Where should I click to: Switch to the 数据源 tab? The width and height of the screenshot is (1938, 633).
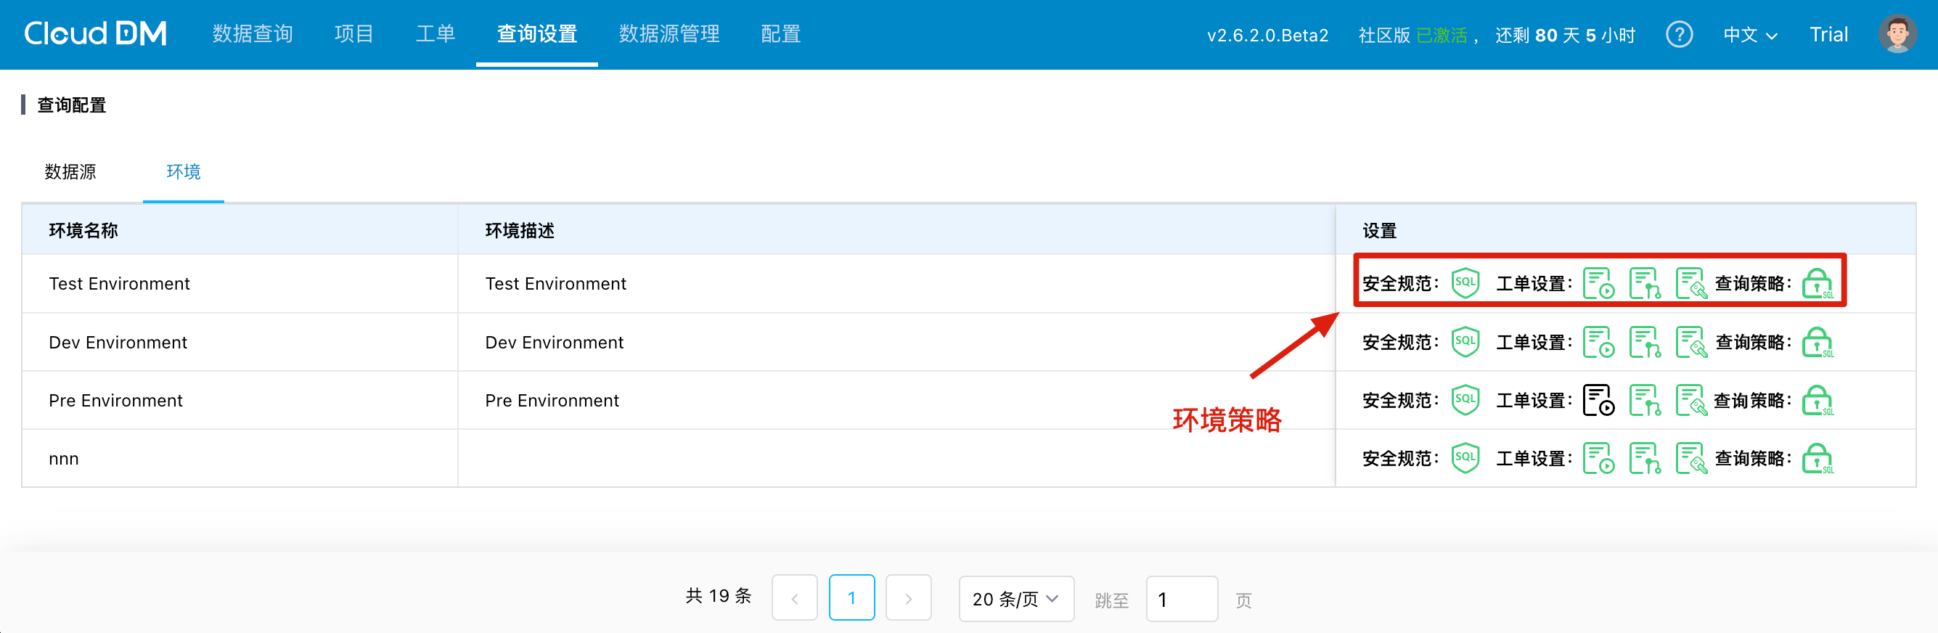pyautogui.click(x=70, y=171)
